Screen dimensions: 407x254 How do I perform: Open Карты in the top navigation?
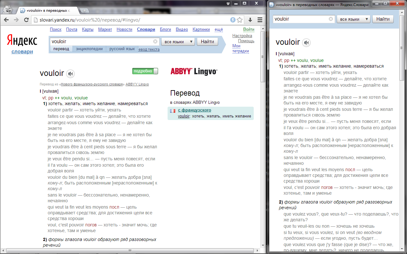tap(88, 30)
